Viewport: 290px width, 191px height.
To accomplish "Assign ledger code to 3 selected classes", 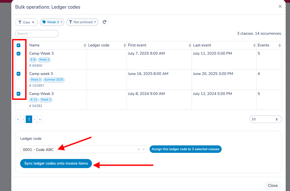I will click(185, 149).
